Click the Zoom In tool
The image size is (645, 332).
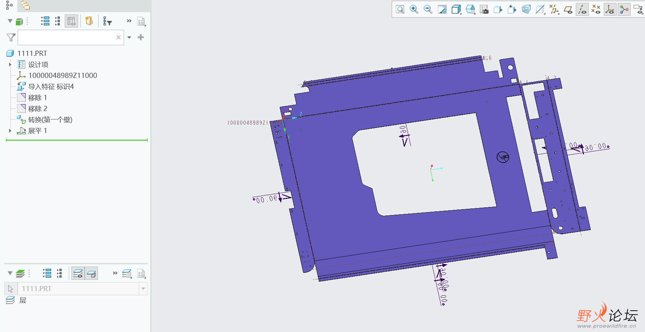tap(414, 9)
